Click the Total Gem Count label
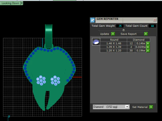162x121 pixels. pos(136,26)
